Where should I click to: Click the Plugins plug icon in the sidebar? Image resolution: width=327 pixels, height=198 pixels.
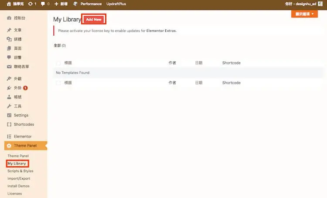tap(9, 88)
